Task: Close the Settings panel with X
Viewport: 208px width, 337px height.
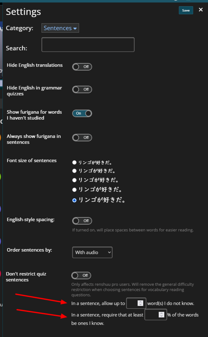Action: pyautogui.click(x=201, y=10)
